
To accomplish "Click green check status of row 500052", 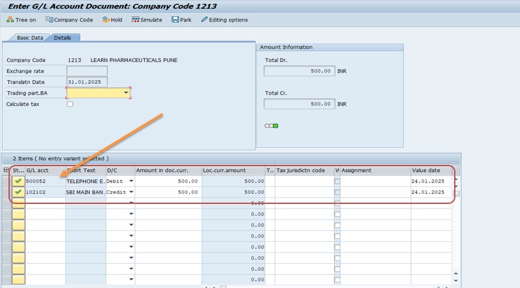I will (18, 181).
